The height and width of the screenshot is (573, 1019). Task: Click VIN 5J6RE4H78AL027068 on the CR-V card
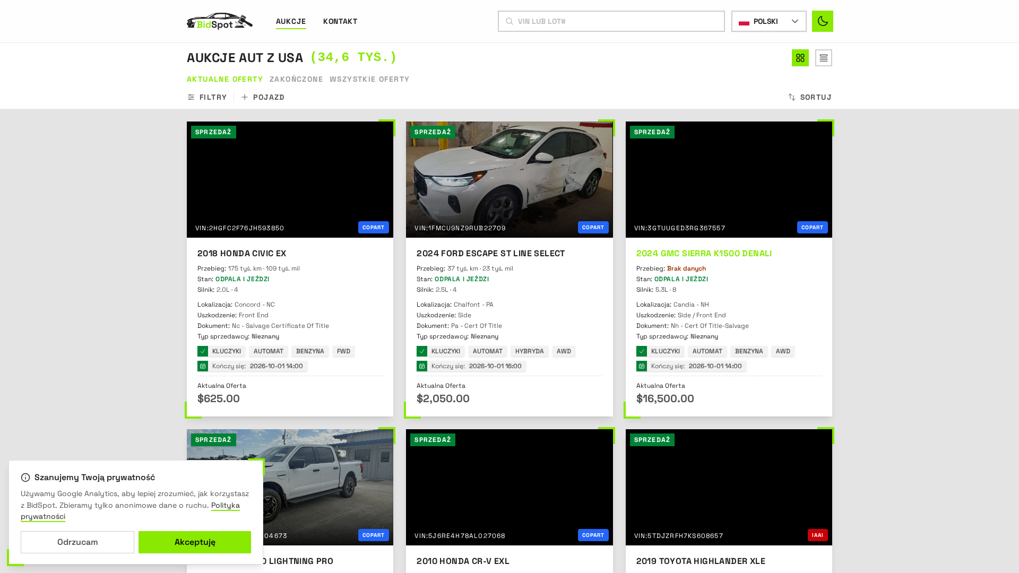[460, 536]
